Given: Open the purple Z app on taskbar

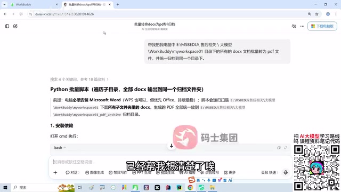Looking at the screenshot, I should click(146, 187).
